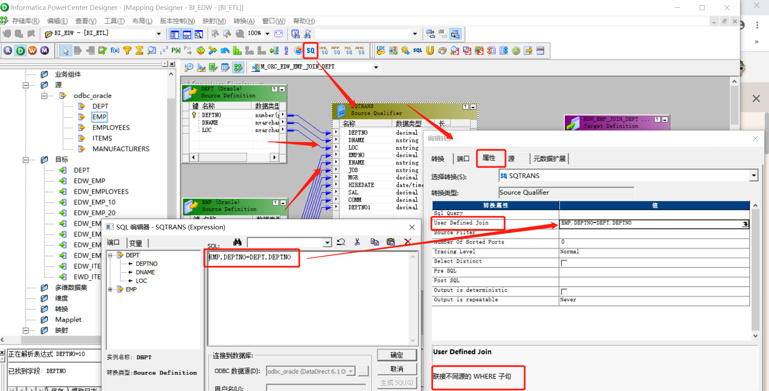The height and width of the screenshot is (391, 769).
Task: Switch to the 端口 tab in edit dialog
Action: [463, 159]
